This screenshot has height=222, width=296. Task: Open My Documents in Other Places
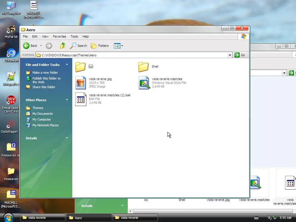(42, 114)
